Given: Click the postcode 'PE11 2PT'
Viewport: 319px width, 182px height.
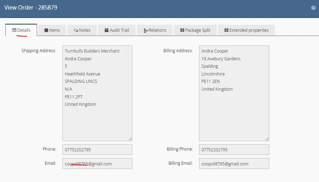Looking at the screenshot, I should point(74,97).
